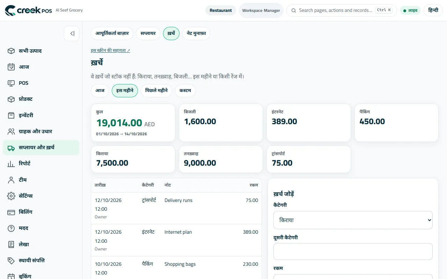The image size is (447, 279).
Task: Click the Shopping bags note cell
Action: click(x=180, y=264)
